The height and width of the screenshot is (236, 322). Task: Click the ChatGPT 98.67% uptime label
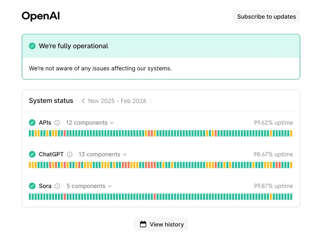273,155
